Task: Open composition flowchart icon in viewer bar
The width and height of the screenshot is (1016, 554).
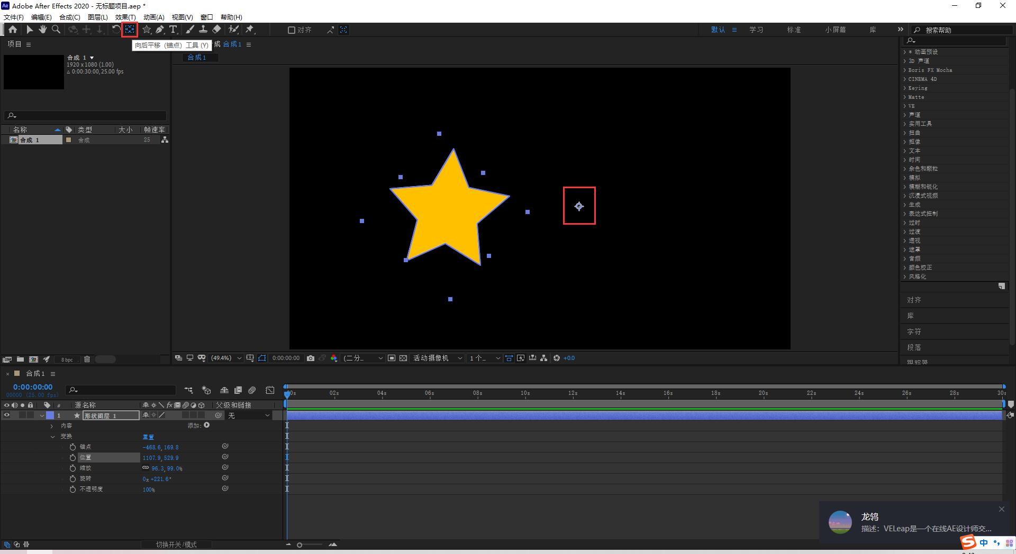Action: click(544, 358)
